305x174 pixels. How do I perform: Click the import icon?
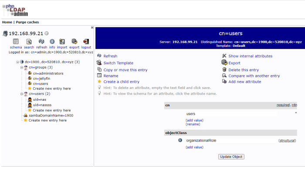(x=62, y=42)
